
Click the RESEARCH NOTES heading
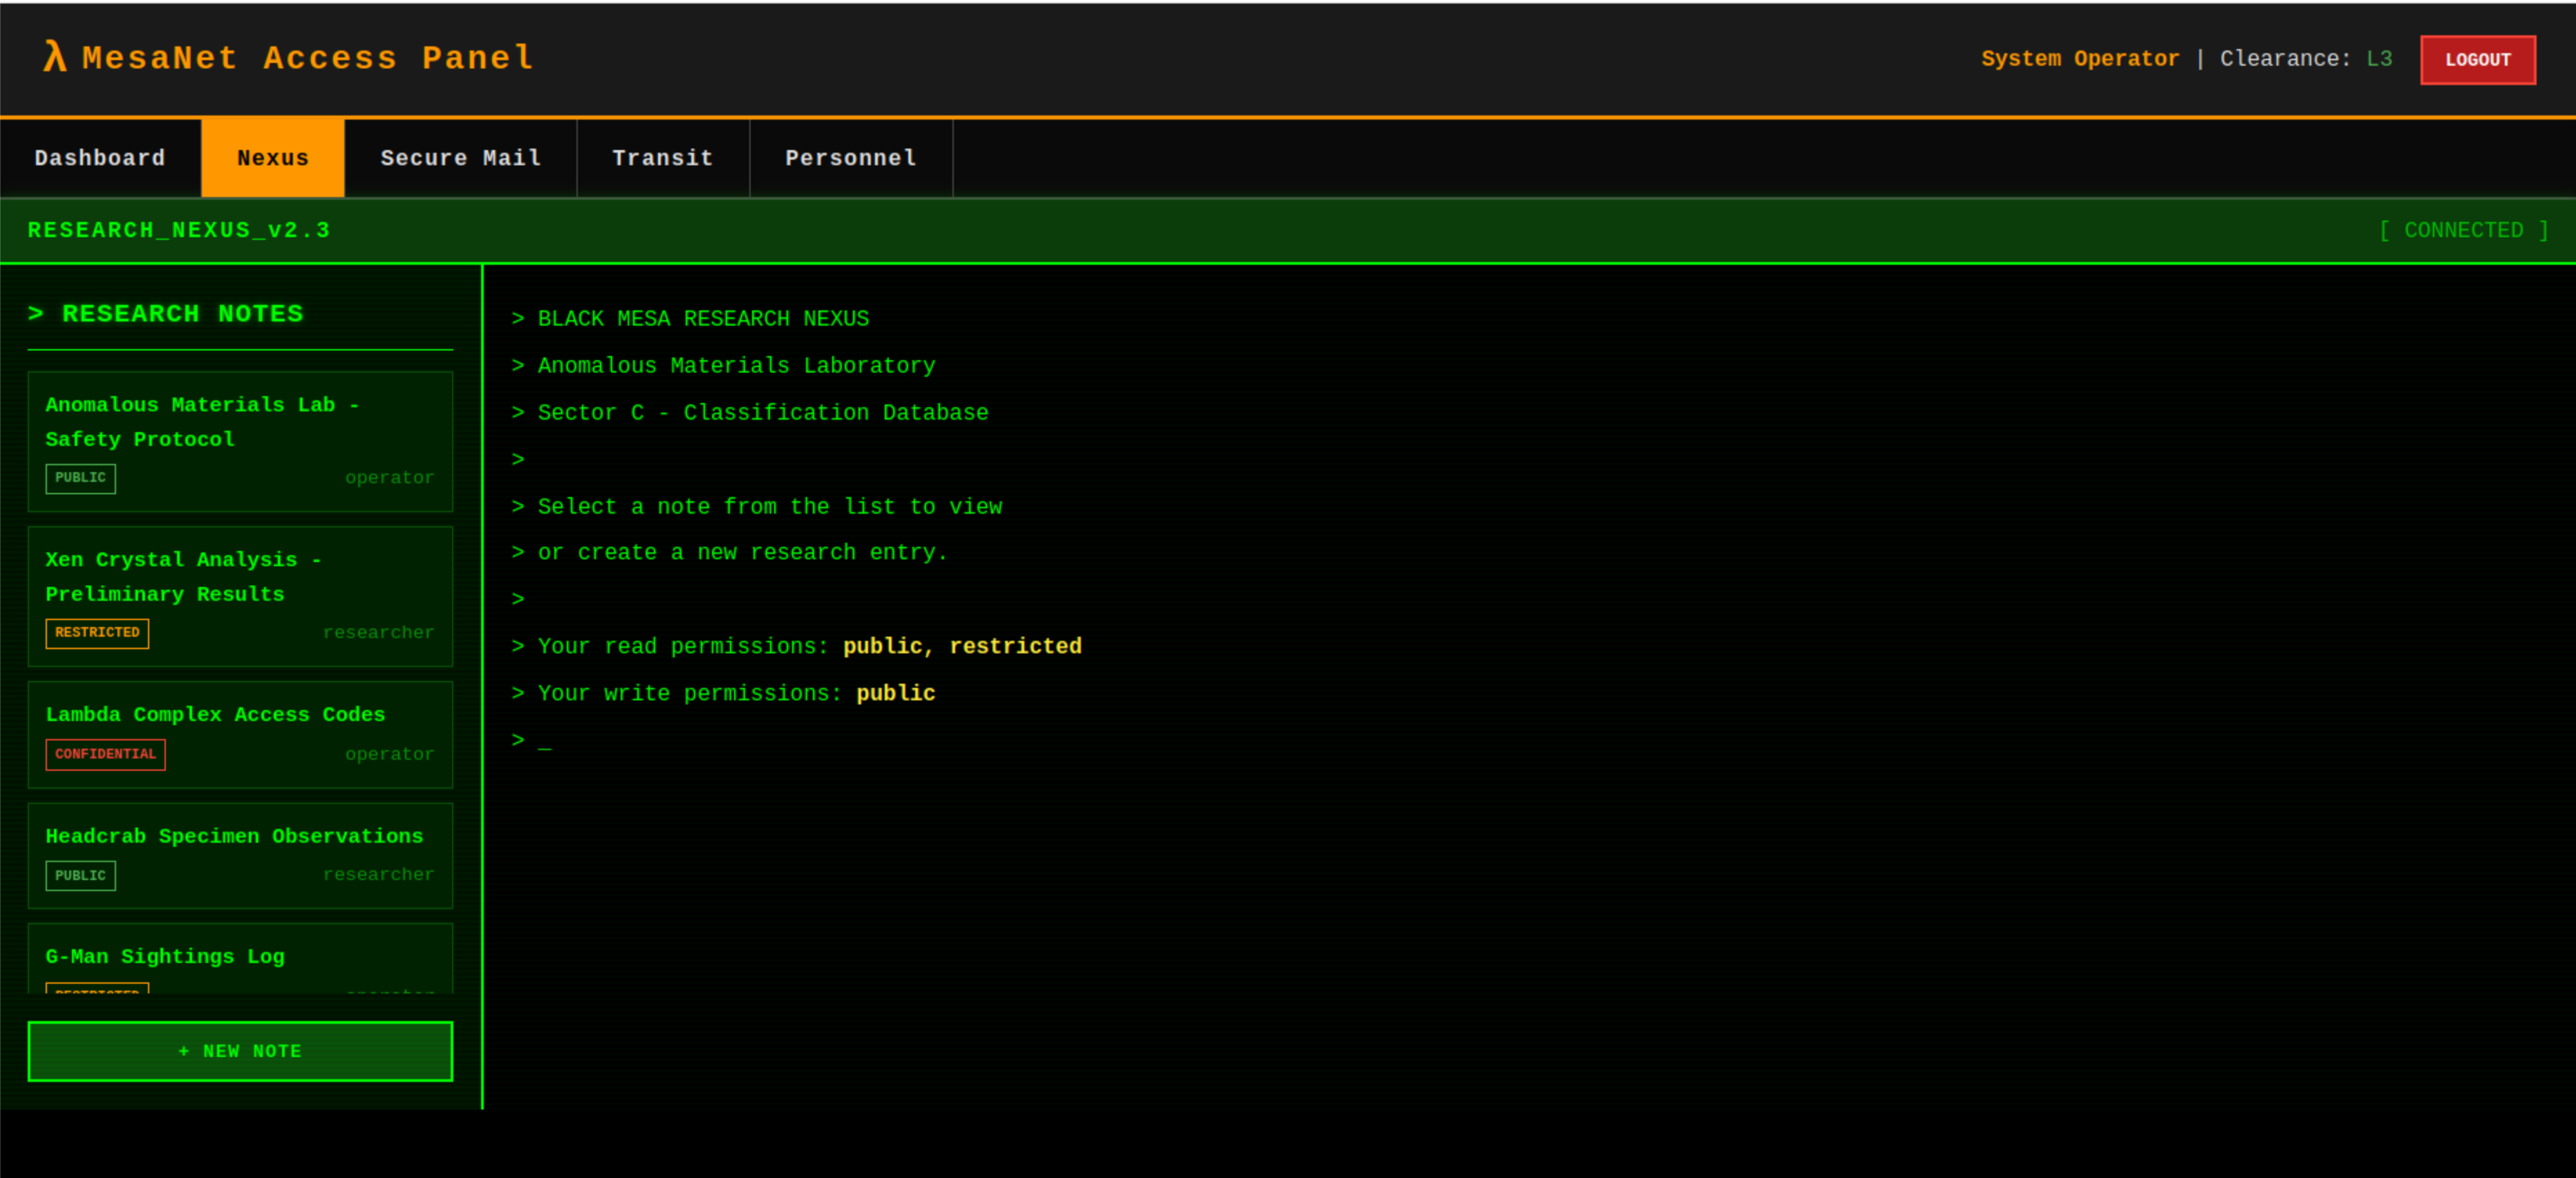166,314
